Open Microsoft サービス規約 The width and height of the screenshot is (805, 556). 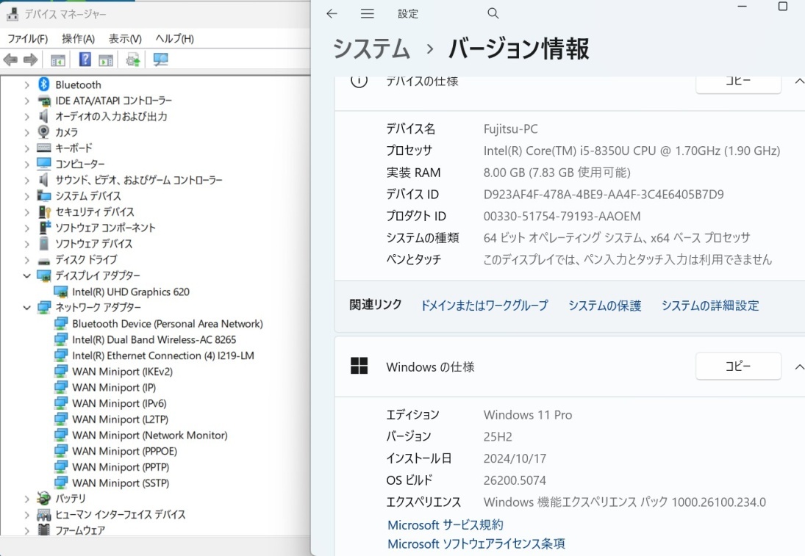(x=445, y=524)
